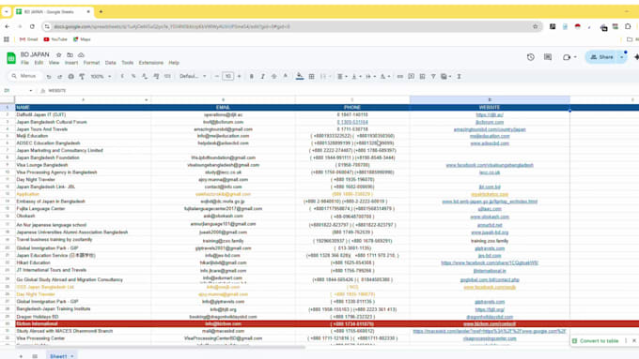This screenshot has height=359, width=639.
Task: Show all comments icon
Action: 548,57
